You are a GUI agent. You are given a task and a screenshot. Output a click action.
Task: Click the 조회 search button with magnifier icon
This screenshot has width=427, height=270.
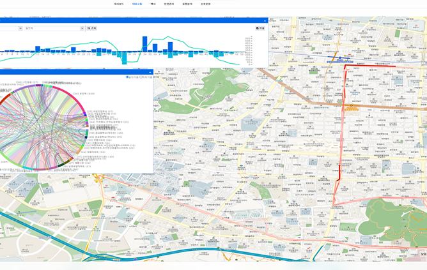pos(92,28)
